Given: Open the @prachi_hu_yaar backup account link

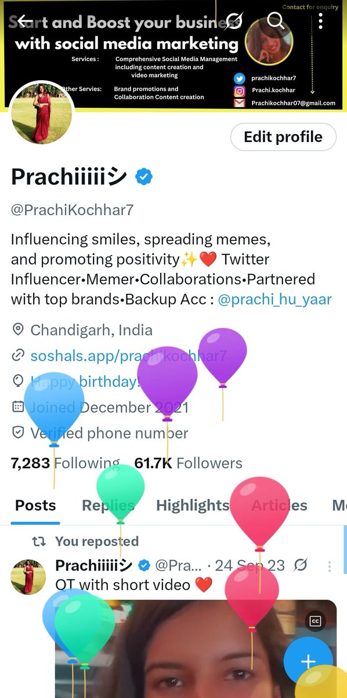Looking at the screenshot, I should point(274,300).
